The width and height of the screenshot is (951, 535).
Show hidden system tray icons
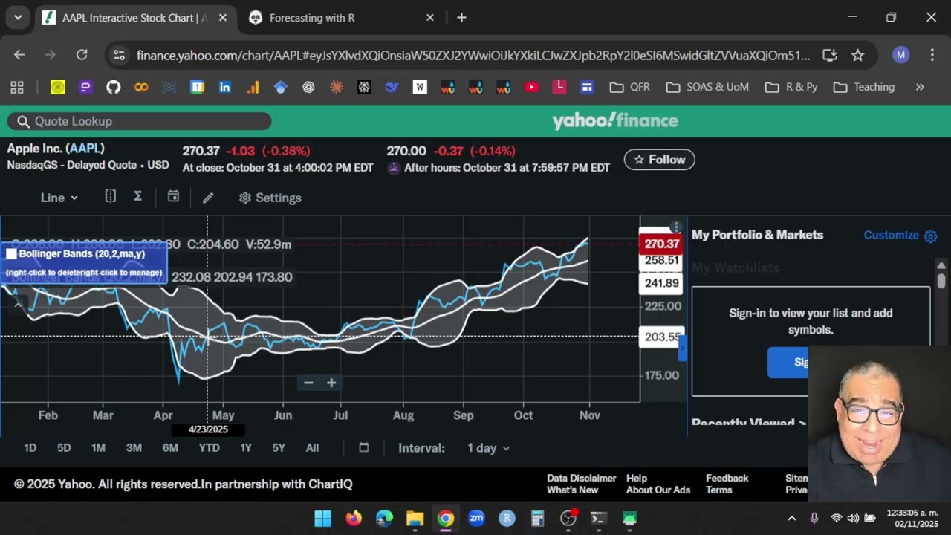(792, 519)
